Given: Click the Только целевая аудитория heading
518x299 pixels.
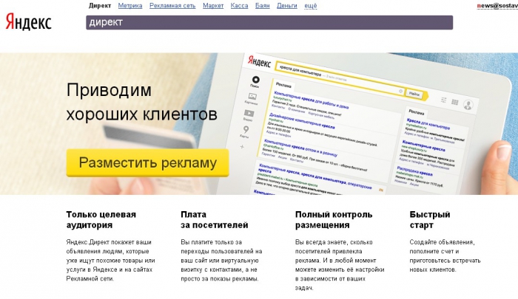Looking at the screenshot, I should pyautogui.click(x=101, y=219).
